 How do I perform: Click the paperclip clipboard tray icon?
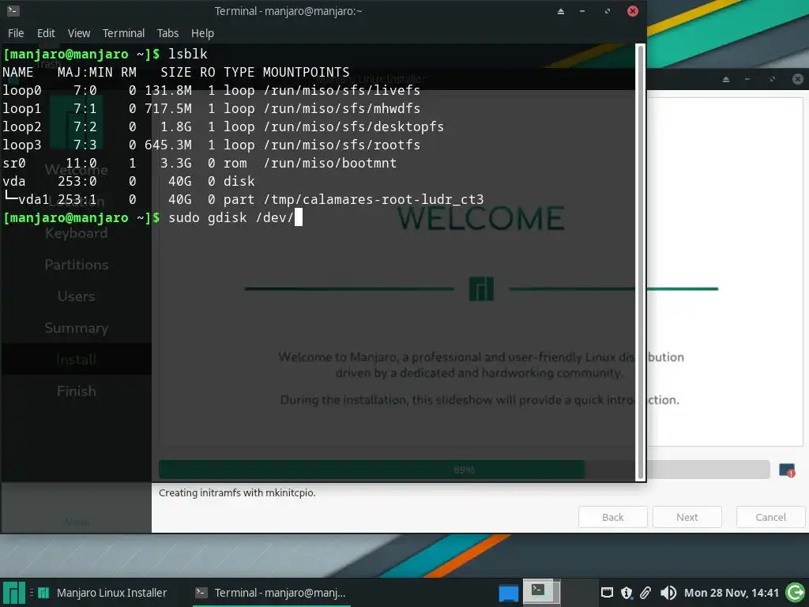pos(645,593)
